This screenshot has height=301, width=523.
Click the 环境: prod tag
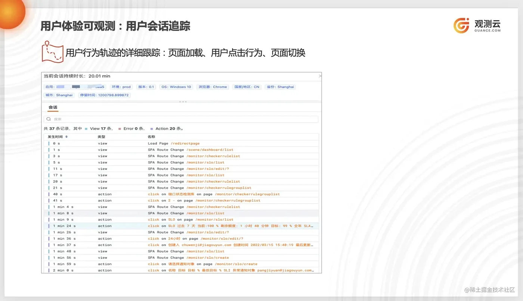point(121,87)
